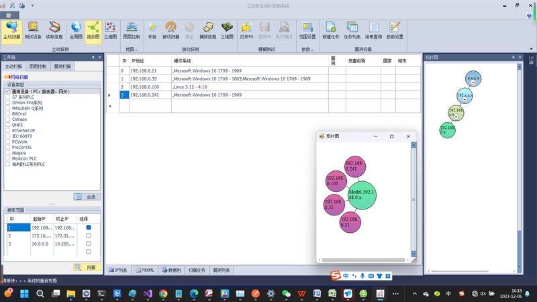Select table row with IP 192.168.0.100
The width and height of the screenshot is (537, 302).
(x=263, y=87)
